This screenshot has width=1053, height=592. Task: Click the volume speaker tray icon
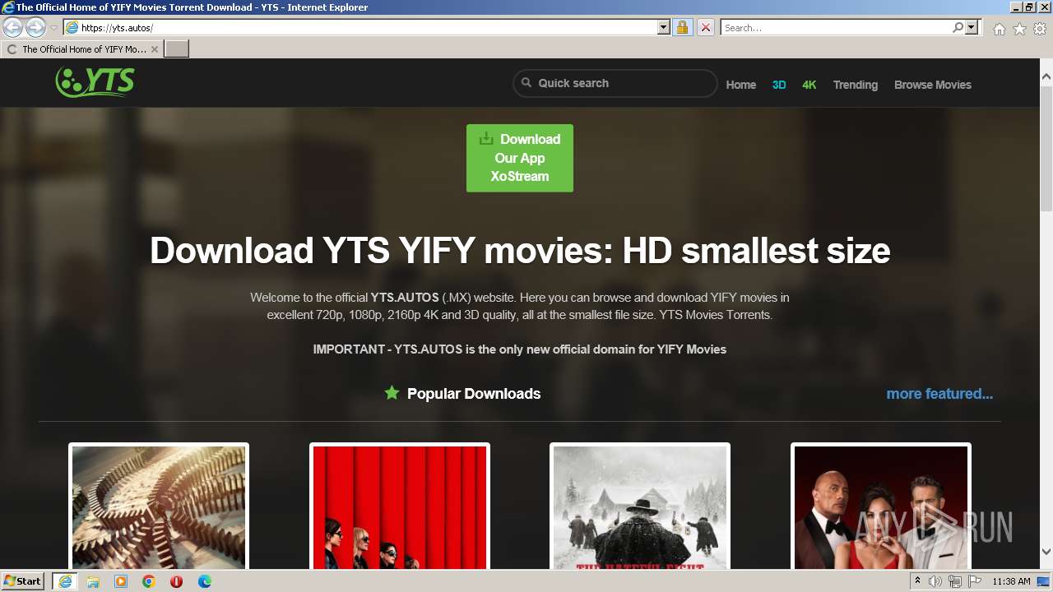tap(935, 581)
